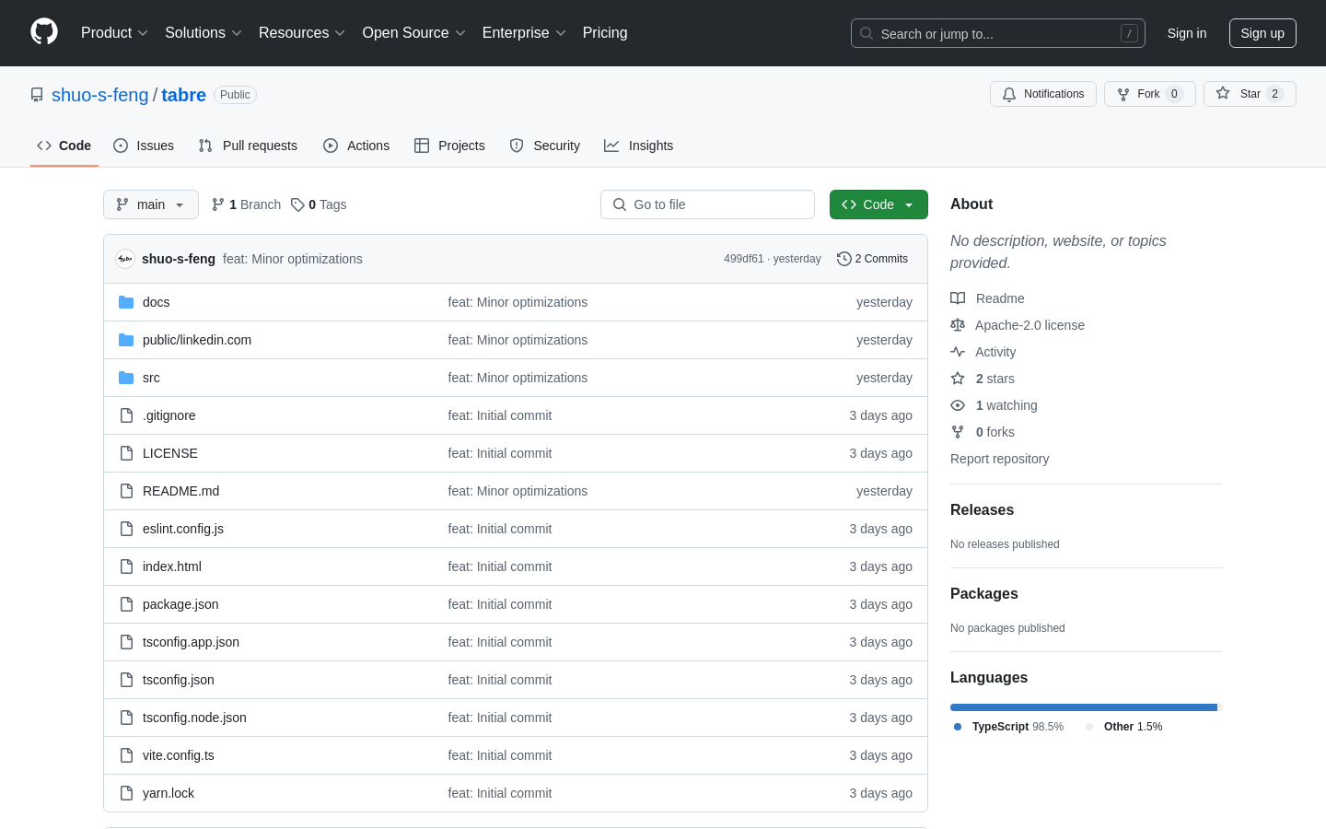Open the Insights tab
Screen dimensions: 1326x829
pyautogui.click(x=639, y=146)
